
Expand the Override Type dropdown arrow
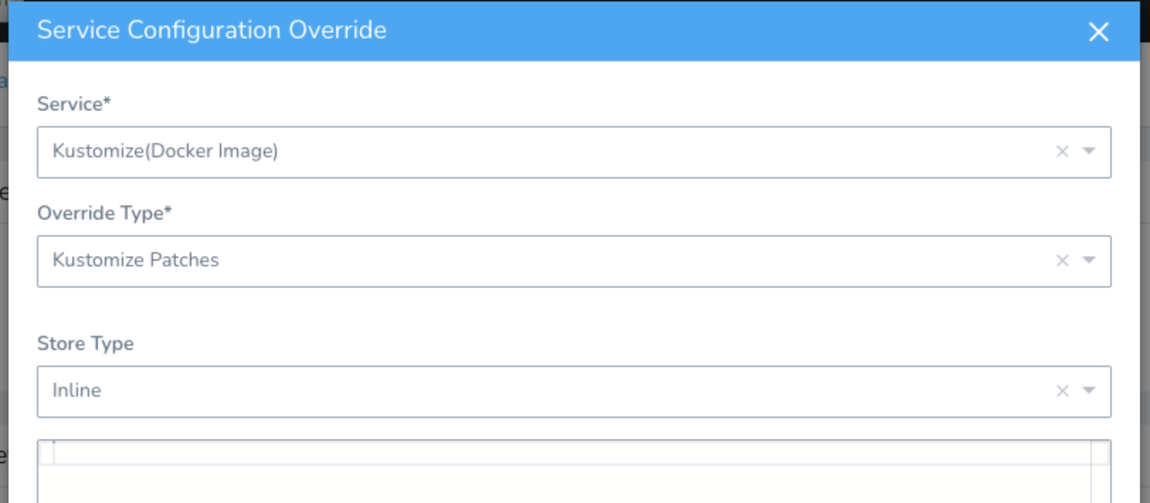(1089, 260)
